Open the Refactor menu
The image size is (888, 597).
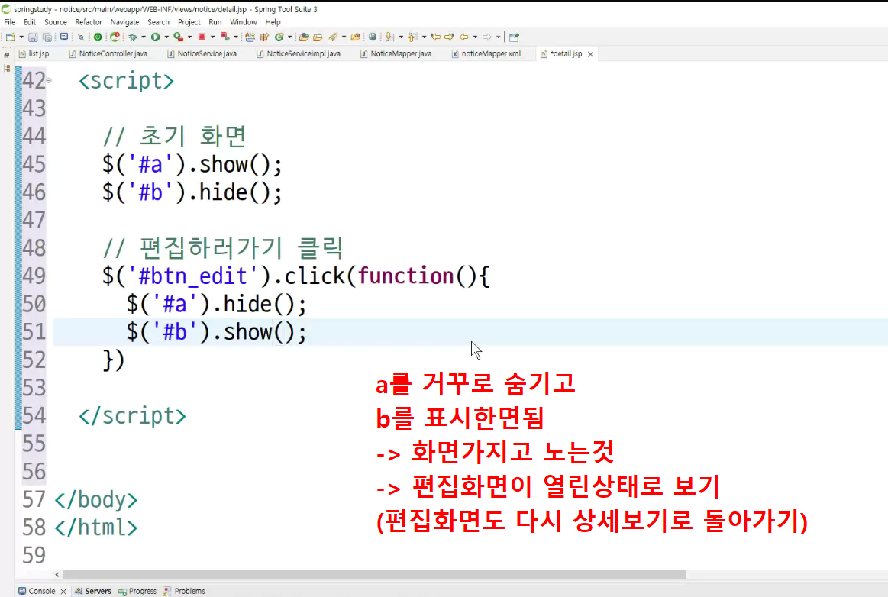89,22
